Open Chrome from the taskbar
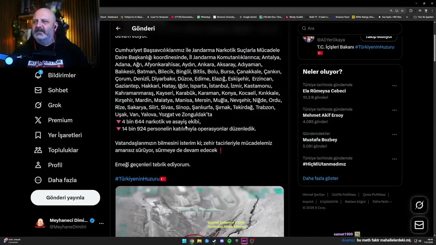 click(192, 241)
